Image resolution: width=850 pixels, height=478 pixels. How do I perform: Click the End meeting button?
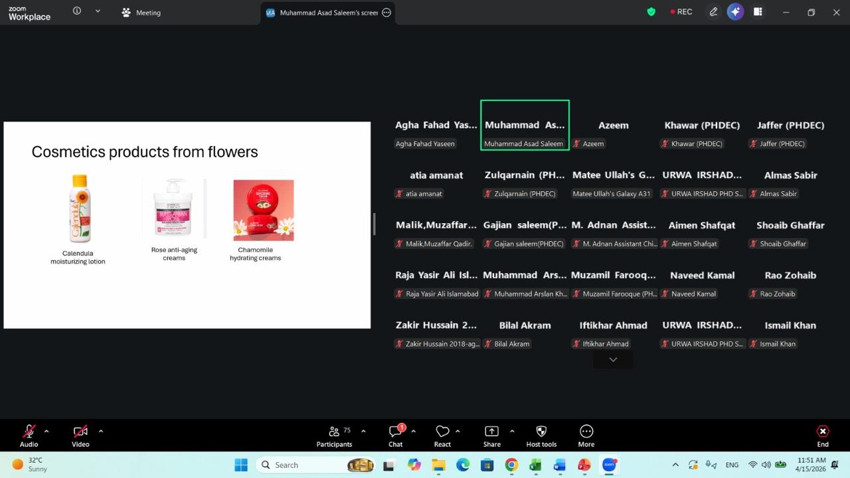(822, 436)
